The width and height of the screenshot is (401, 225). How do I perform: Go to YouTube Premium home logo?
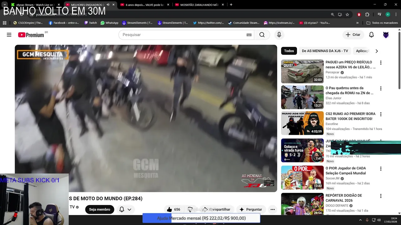[x=31, y=35]
